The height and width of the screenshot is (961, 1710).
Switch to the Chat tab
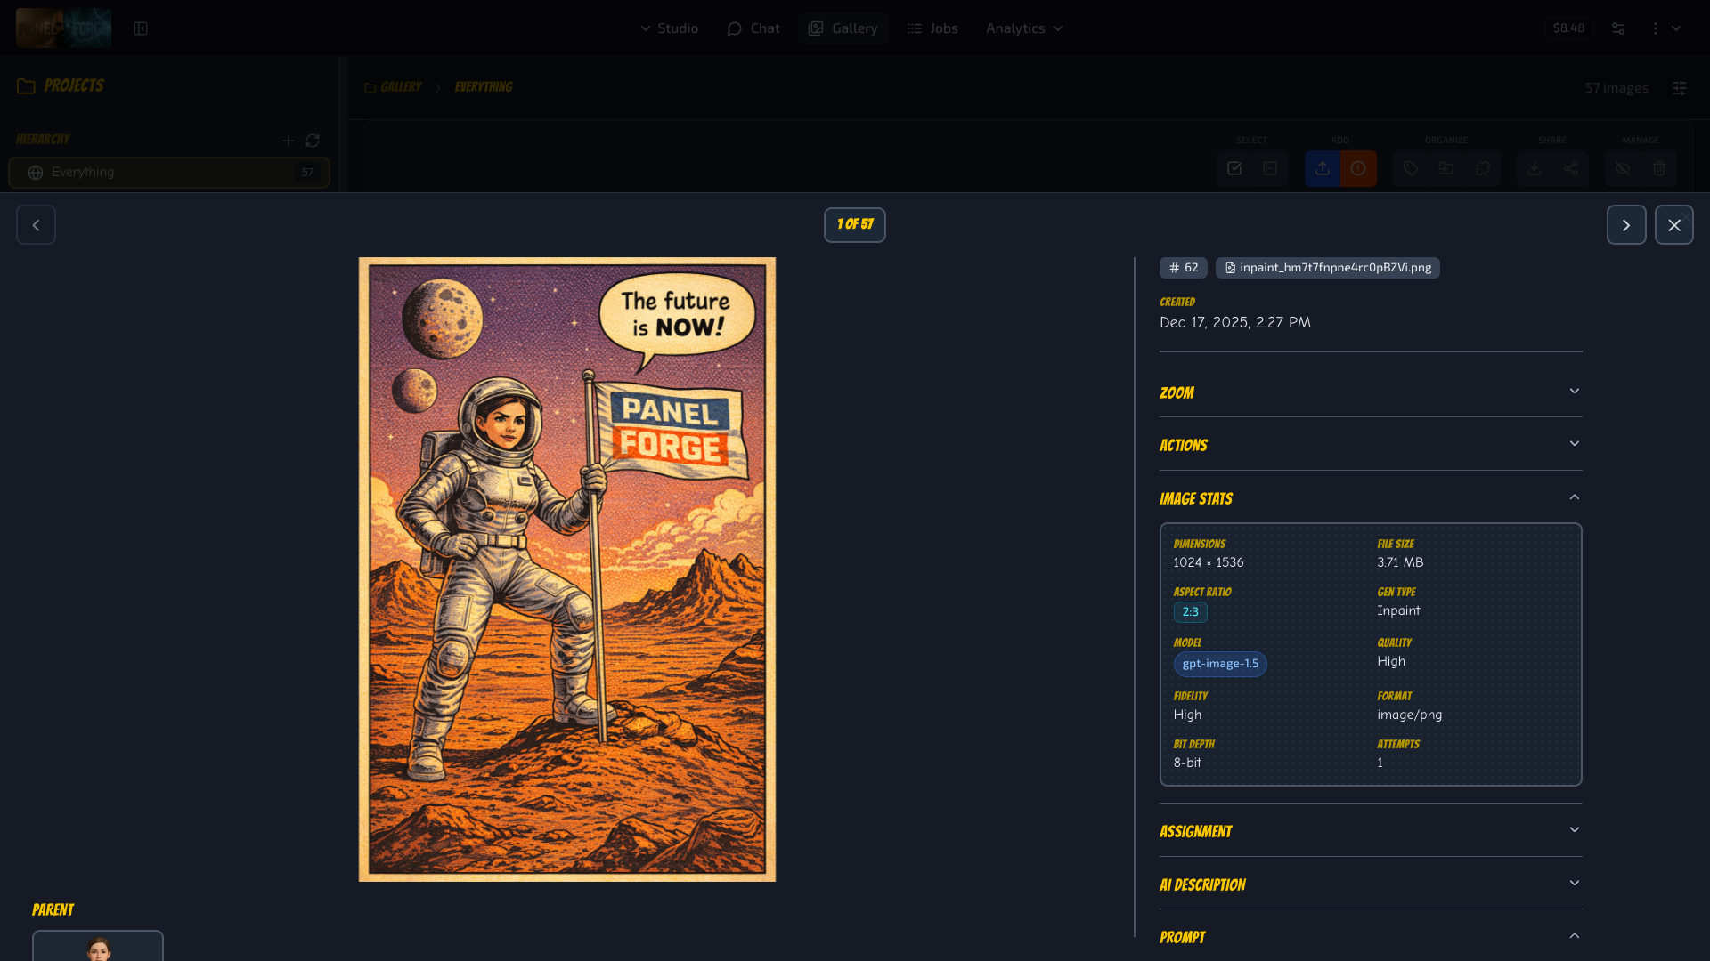click(x=753, y=28)
